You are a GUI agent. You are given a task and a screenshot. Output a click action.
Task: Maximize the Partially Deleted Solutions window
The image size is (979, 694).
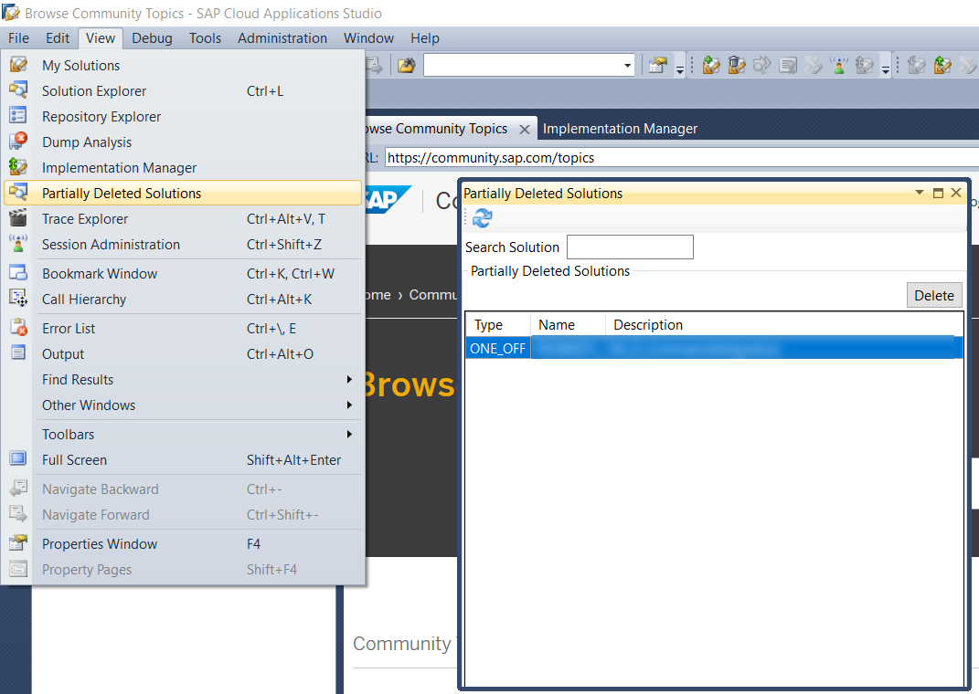pos(938,193)
